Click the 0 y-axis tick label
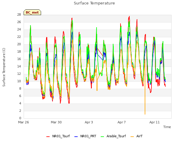This screenshot has height=142, width=189. 20,118
